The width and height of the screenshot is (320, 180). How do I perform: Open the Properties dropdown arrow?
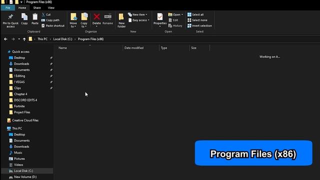coord(160,26)
